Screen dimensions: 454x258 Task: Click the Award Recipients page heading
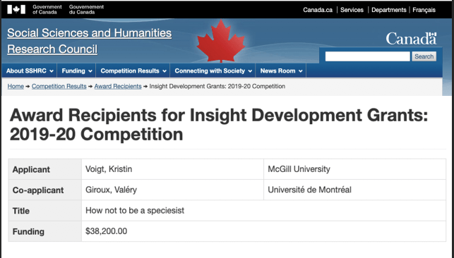point(219,125)
